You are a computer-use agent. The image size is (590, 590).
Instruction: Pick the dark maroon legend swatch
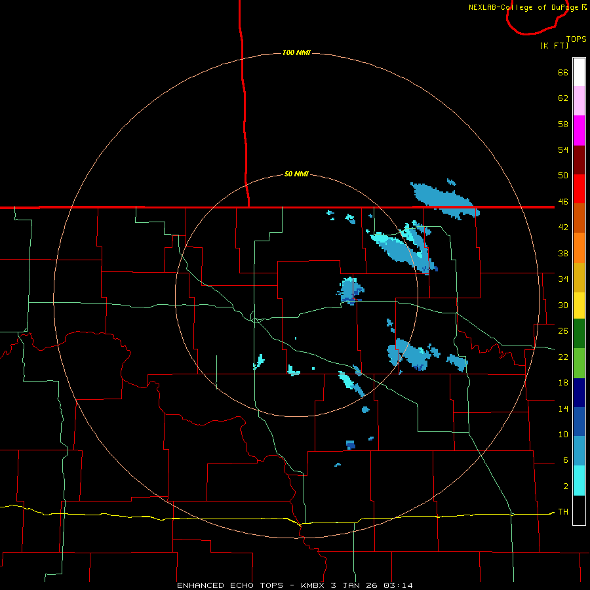pyautogui.click(x=579, y=160)
